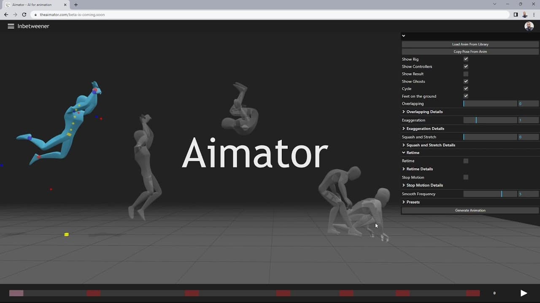This screenshot has width=540, height=303.
Task: Select the yellow hip controller on the blue character
Action: coord(69,134)
